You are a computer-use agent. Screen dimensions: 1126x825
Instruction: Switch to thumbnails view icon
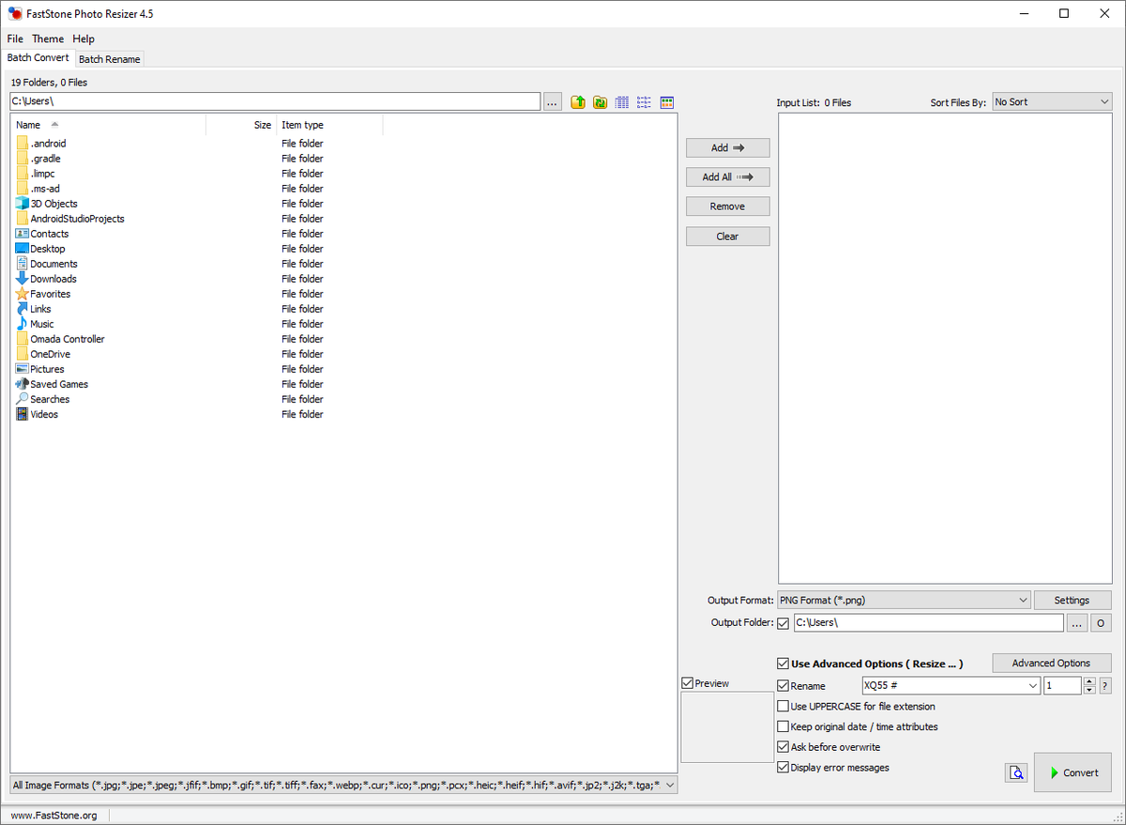coord(667,101)
